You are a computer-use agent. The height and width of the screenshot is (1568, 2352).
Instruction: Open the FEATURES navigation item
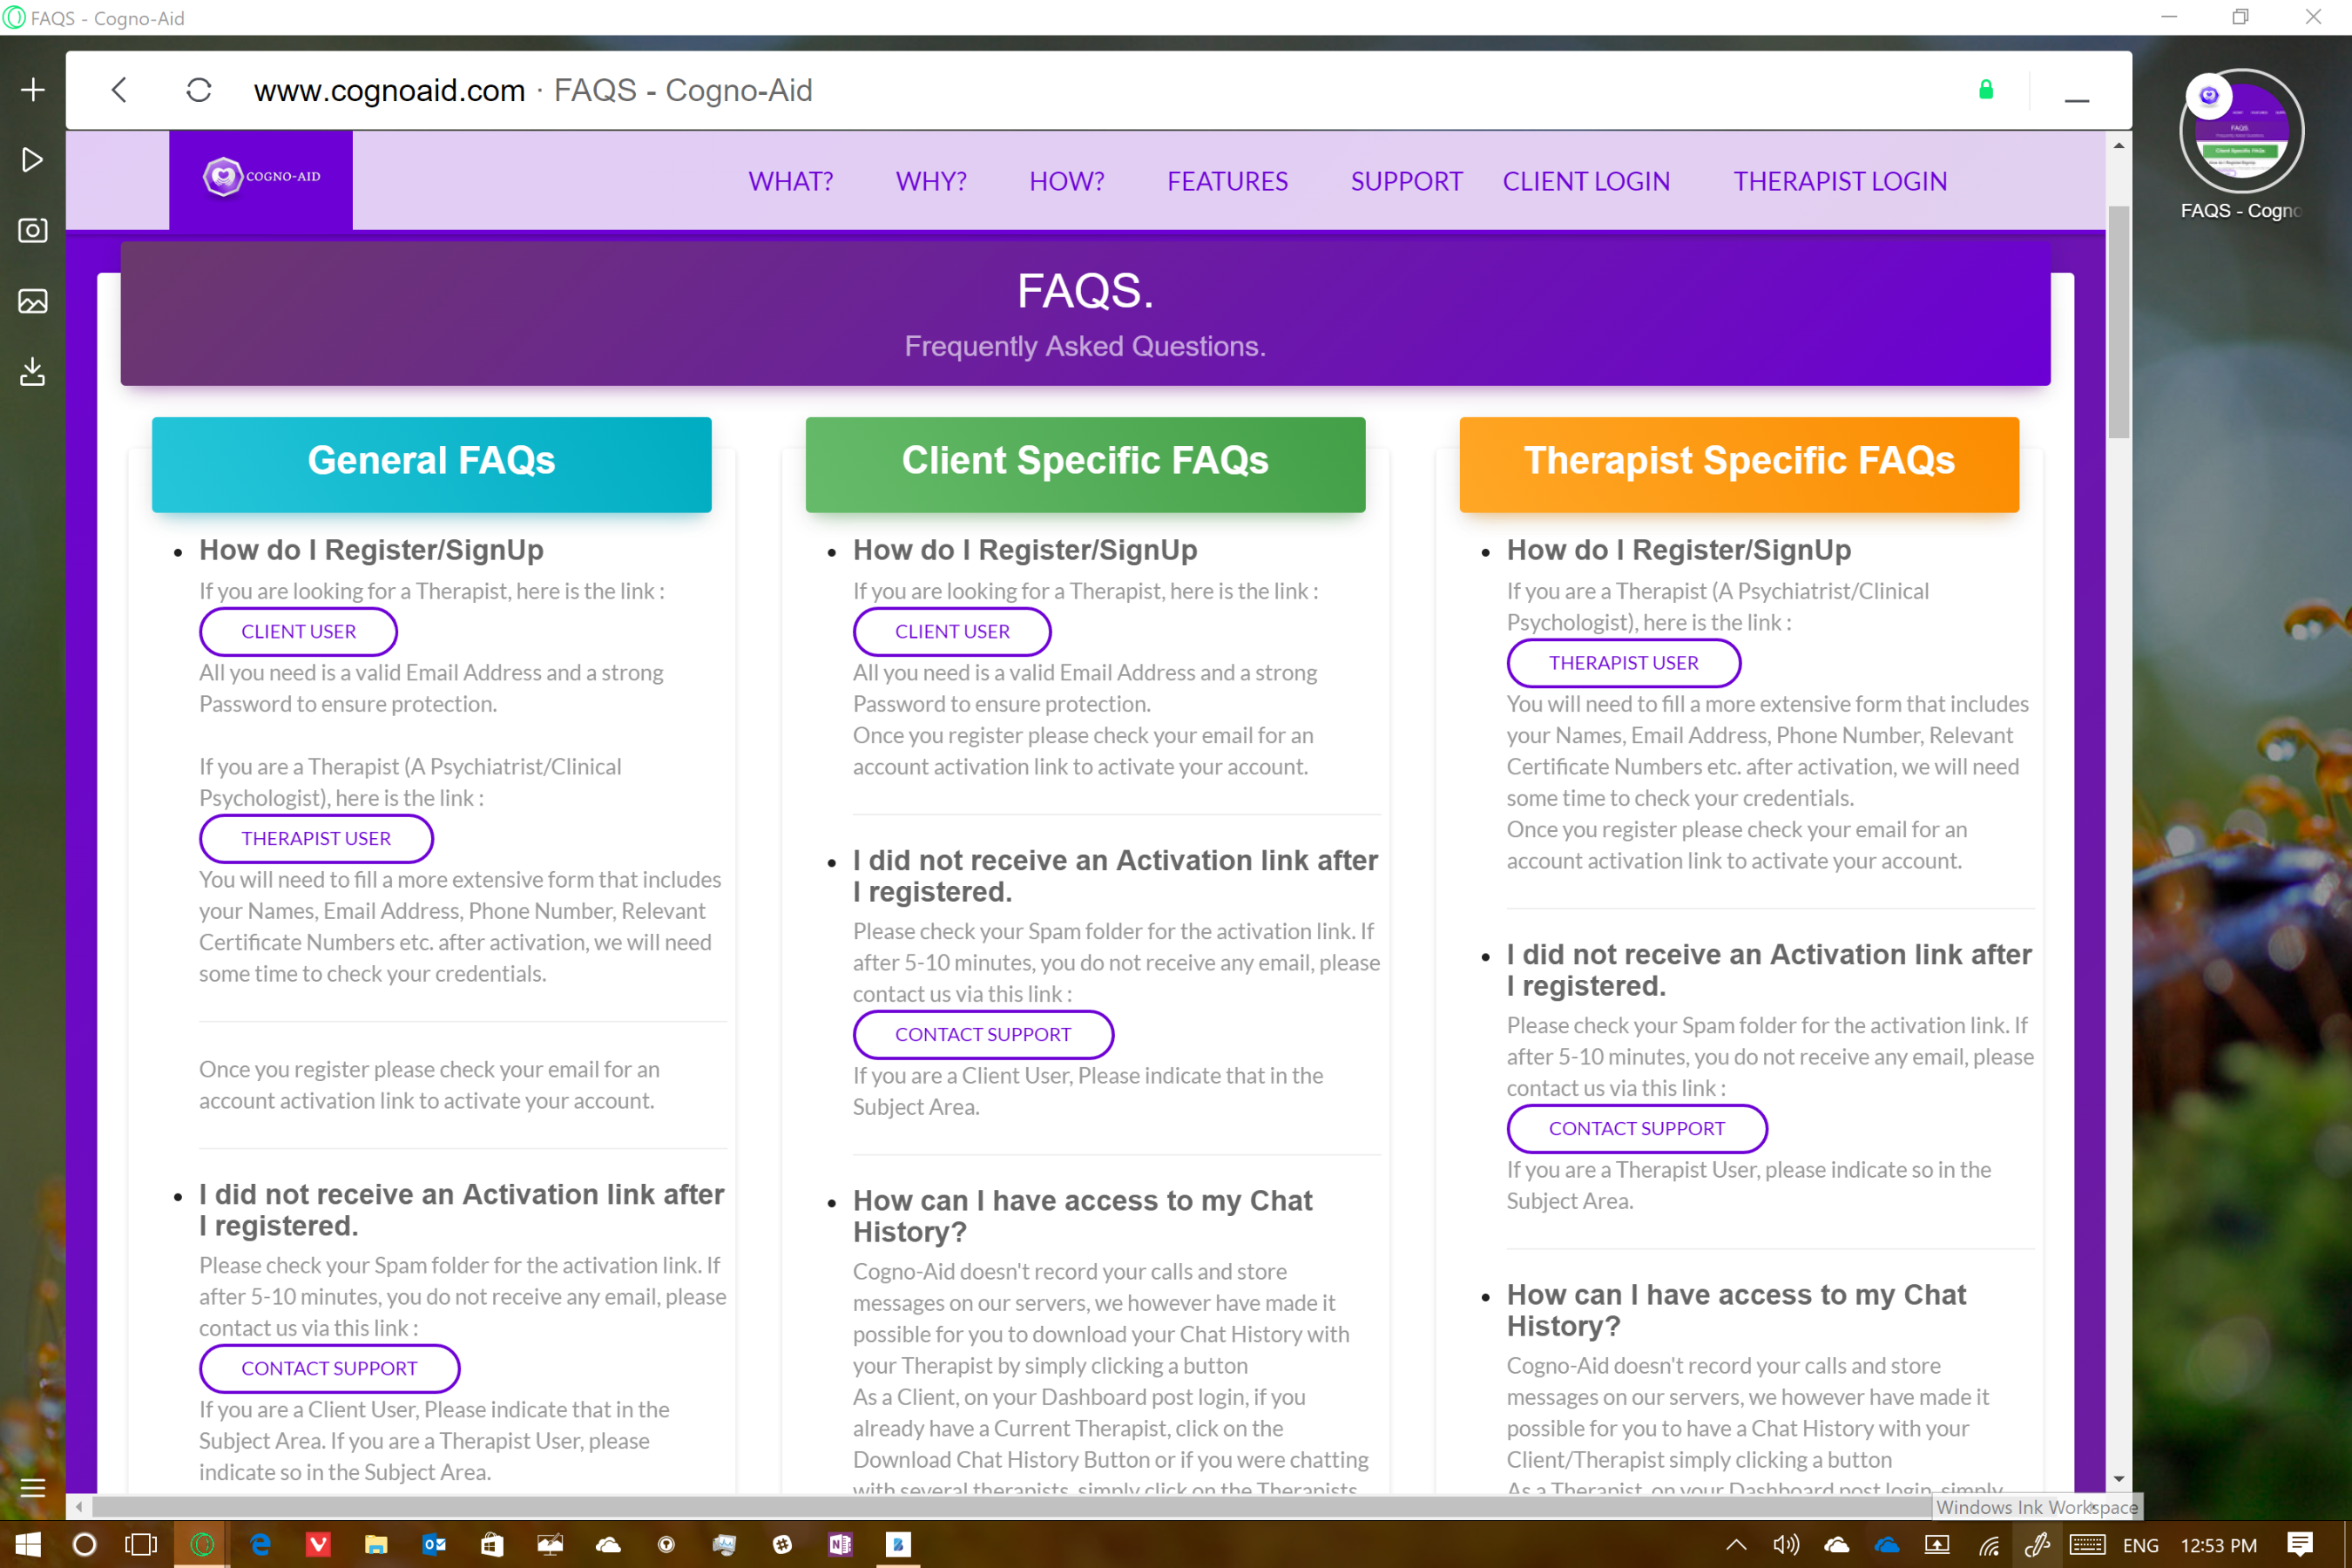[x=1227, y=181]
